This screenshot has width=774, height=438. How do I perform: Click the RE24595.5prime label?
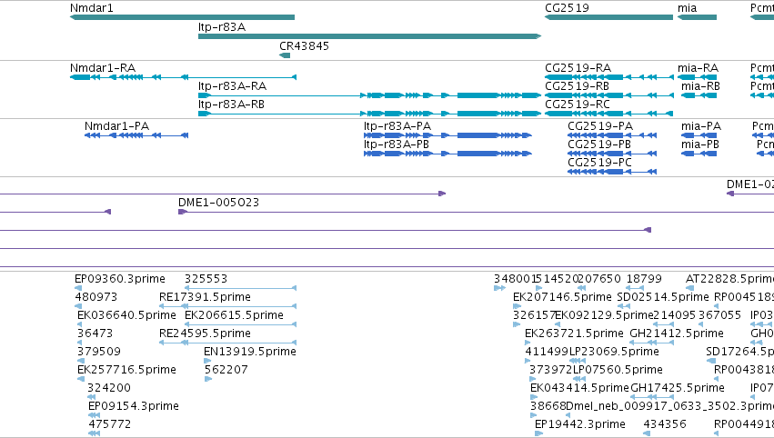tap(205, 333)
